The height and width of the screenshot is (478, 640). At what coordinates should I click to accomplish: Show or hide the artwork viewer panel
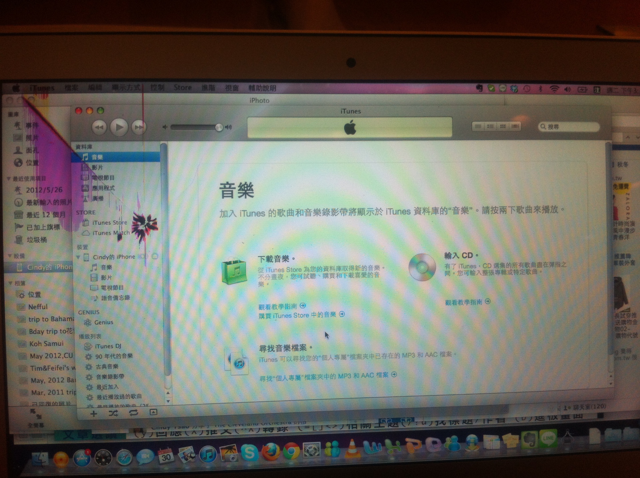153,412
